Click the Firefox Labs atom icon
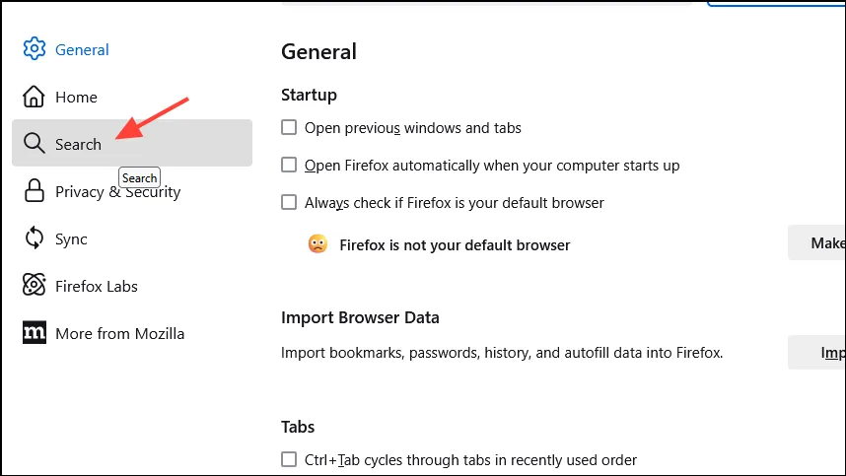Viewport: 846px width, 476px height. pyautogui.click(x=35, y=286)
